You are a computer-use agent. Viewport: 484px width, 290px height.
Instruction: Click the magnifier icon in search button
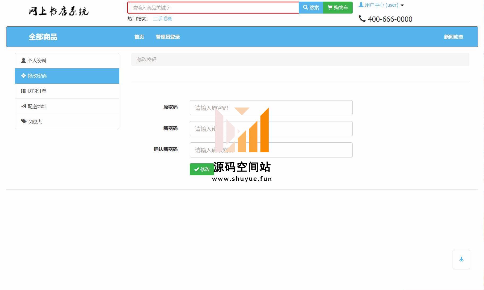click(305, 7)
